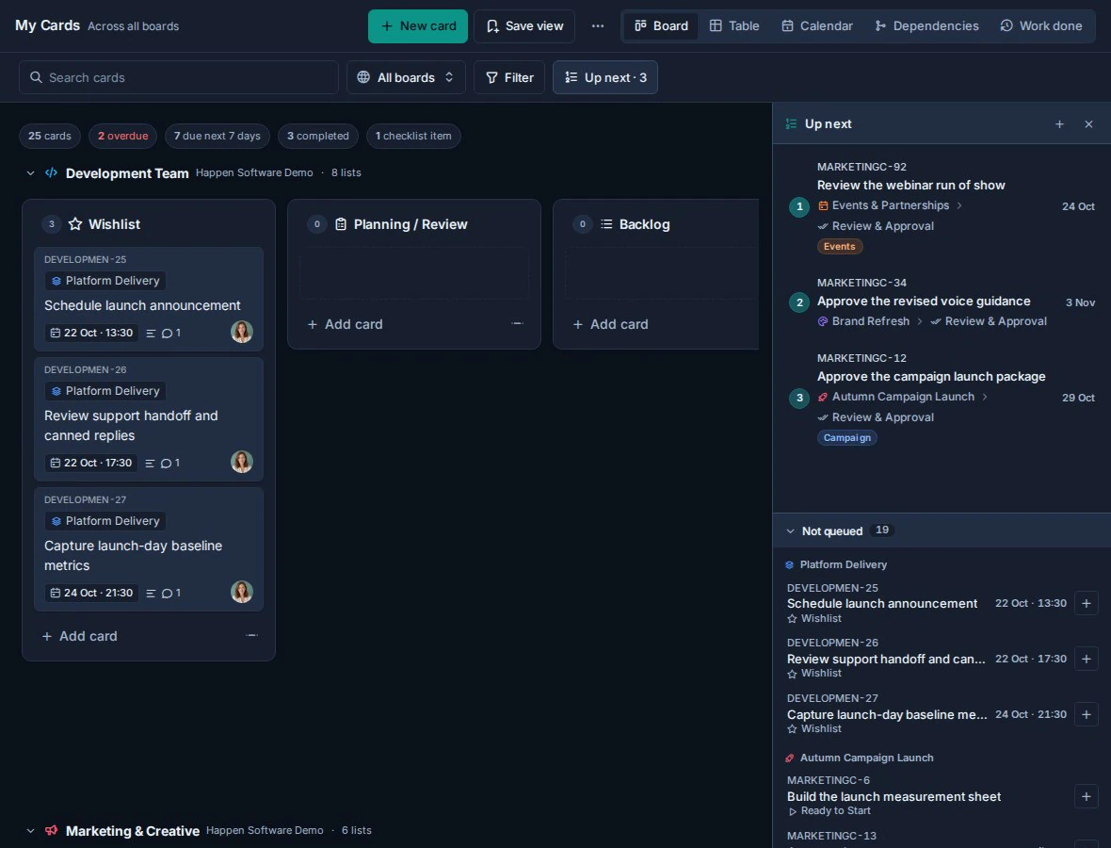Select the 25 cards chip

(x=50, y=136)
